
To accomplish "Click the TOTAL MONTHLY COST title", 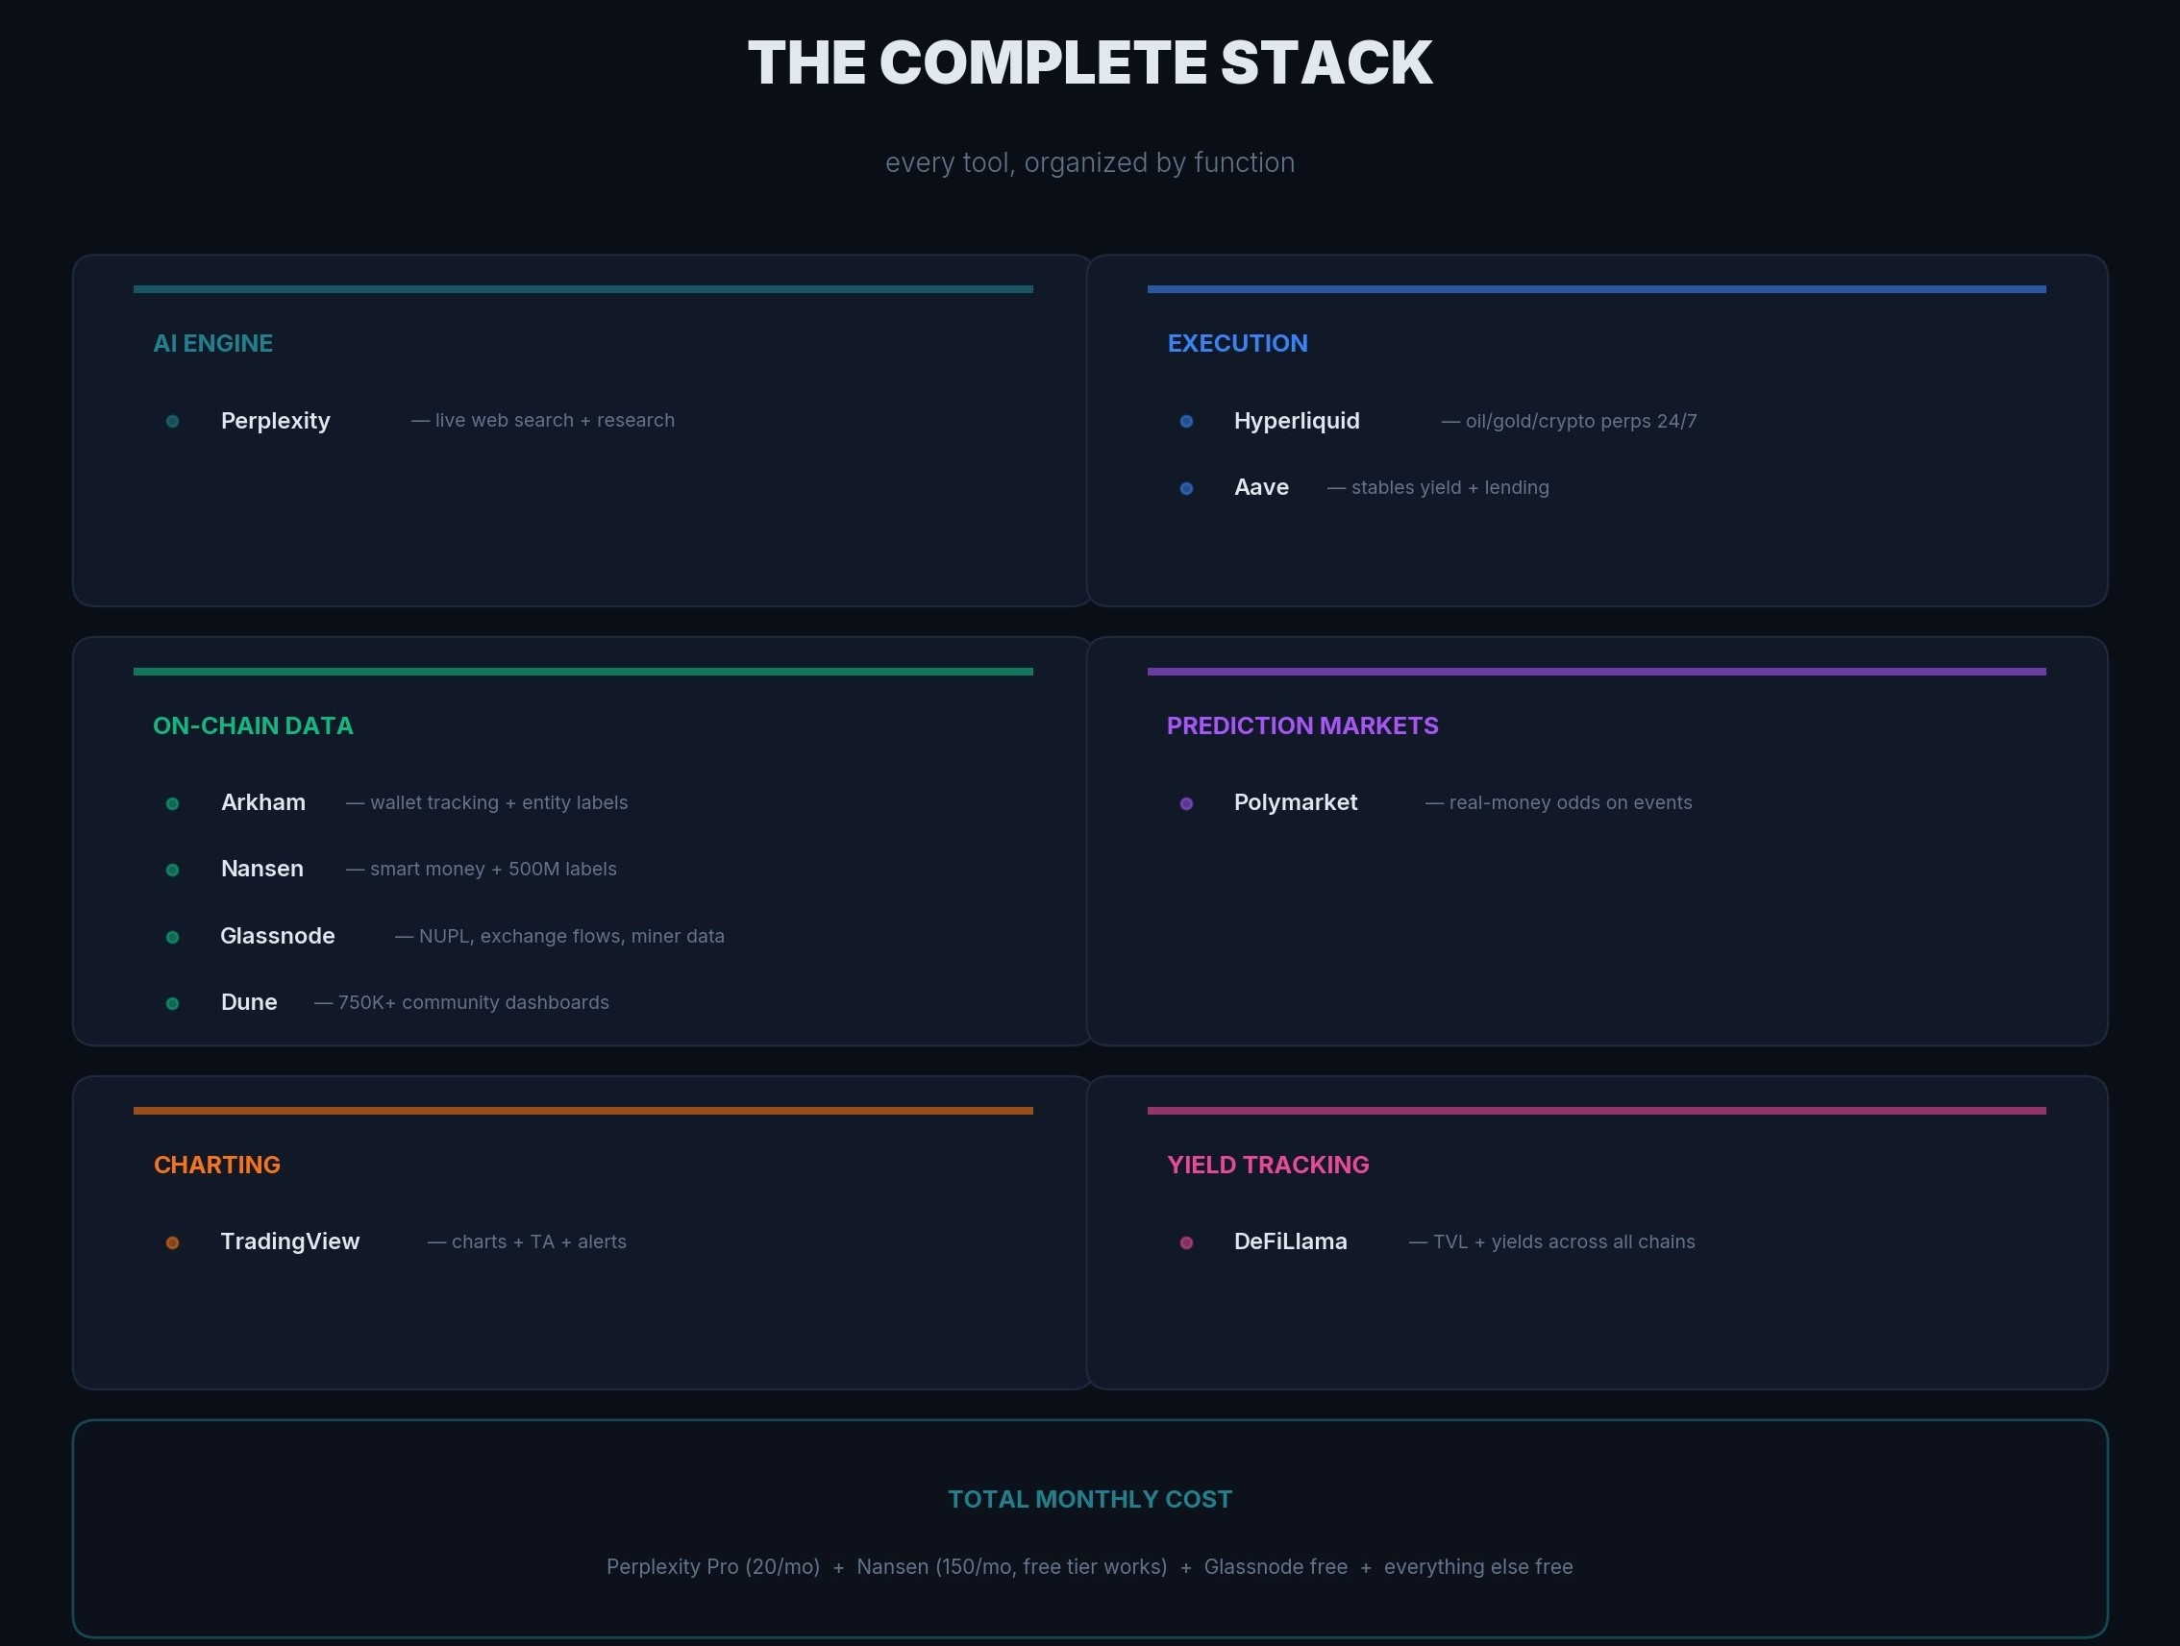I will [1089, 1499].
